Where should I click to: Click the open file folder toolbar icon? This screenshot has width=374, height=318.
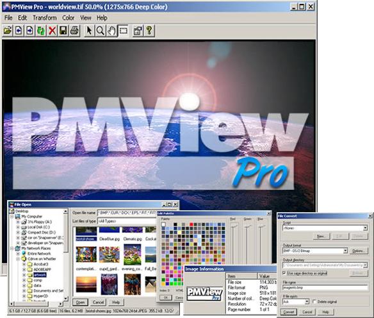(8, 31)
